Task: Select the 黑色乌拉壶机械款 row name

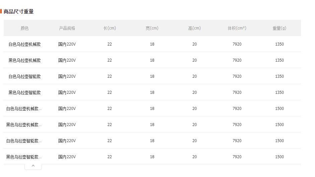Action: 25,60
